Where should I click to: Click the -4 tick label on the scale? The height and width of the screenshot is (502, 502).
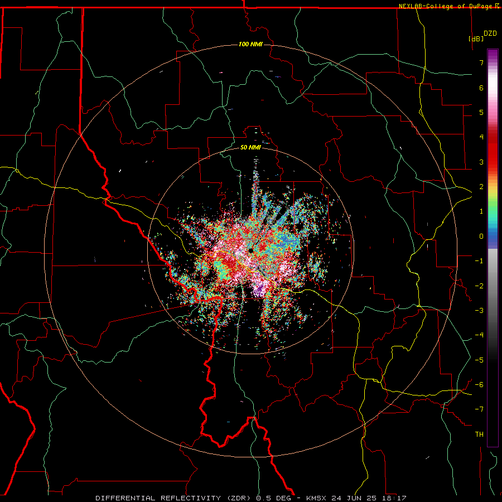coord(479,335)
